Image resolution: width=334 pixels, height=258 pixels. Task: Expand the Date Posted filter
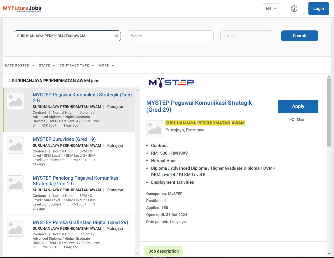click(20, 65)
